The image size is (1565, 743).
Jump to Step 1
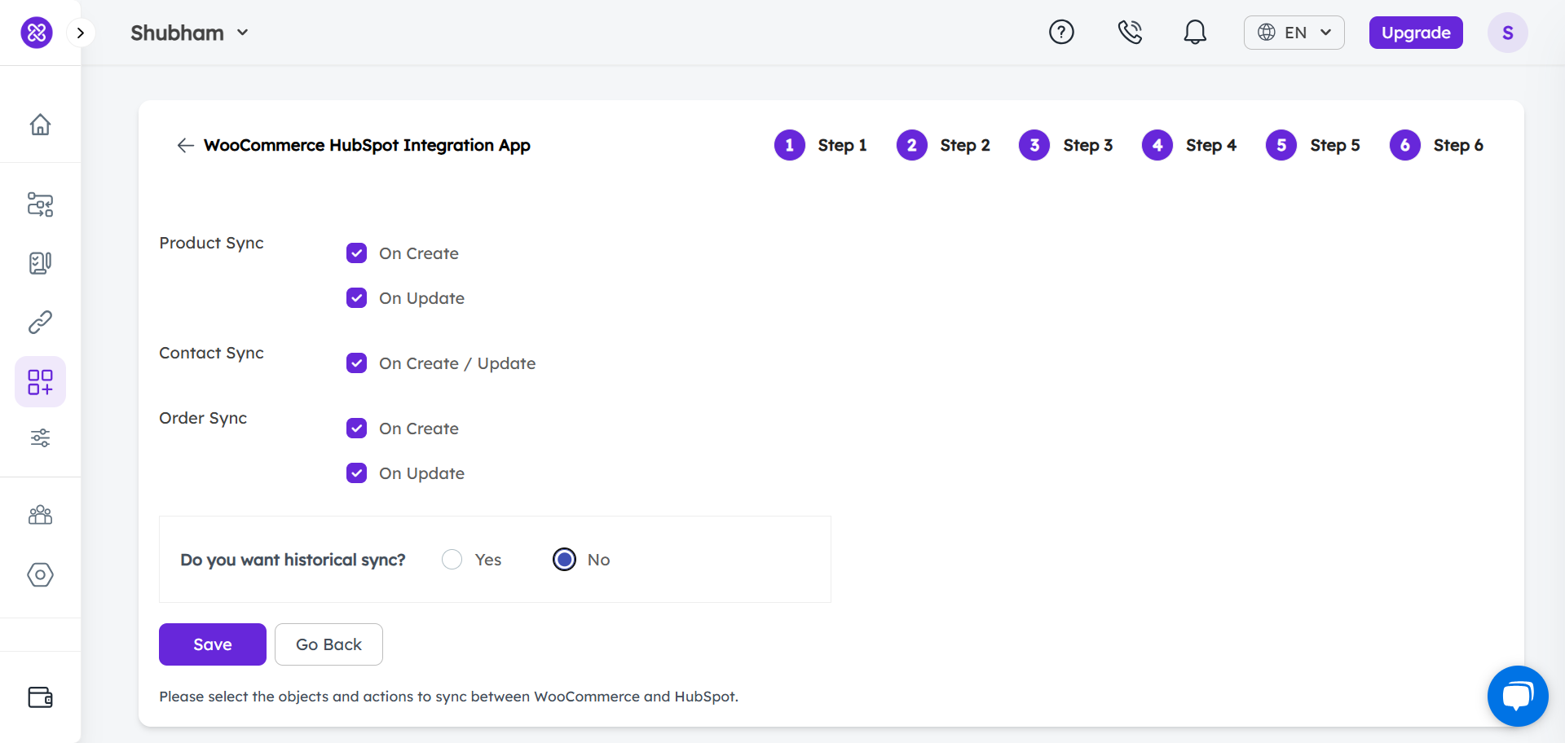click(x=821, y=145)
